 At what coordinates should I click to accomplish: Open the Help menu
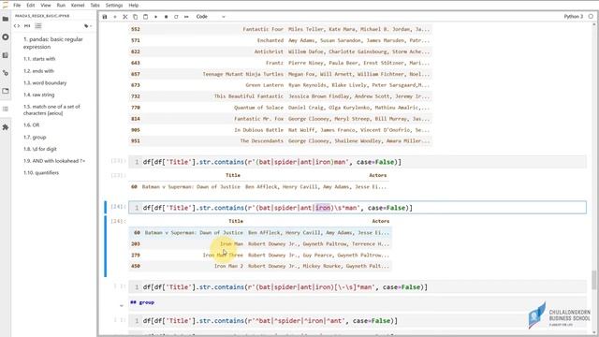[x=133, y=6]
